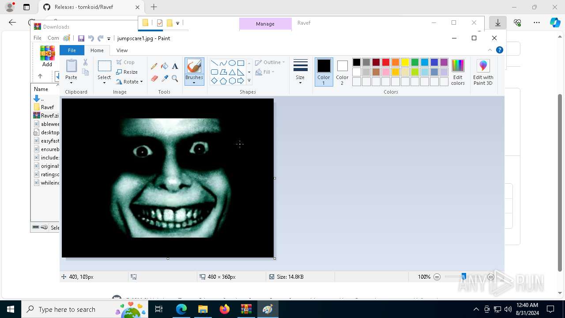
Task: Collapse the ribbon with the chevron
Action: [490, 50]
